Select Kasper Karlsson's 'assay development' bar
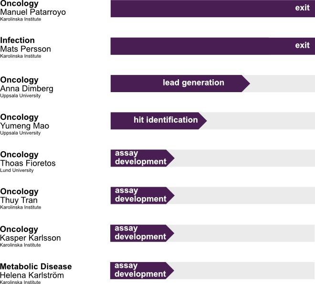This screenshot has height=284, width=315. point(140,232)
